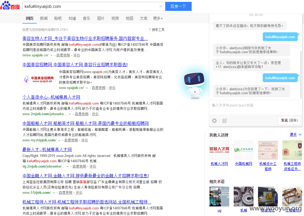Expand dropdown arrow next to www.2mjob.com/jobseeke...
This screenshot has height=216, width=304.
(x=70, y=114)
